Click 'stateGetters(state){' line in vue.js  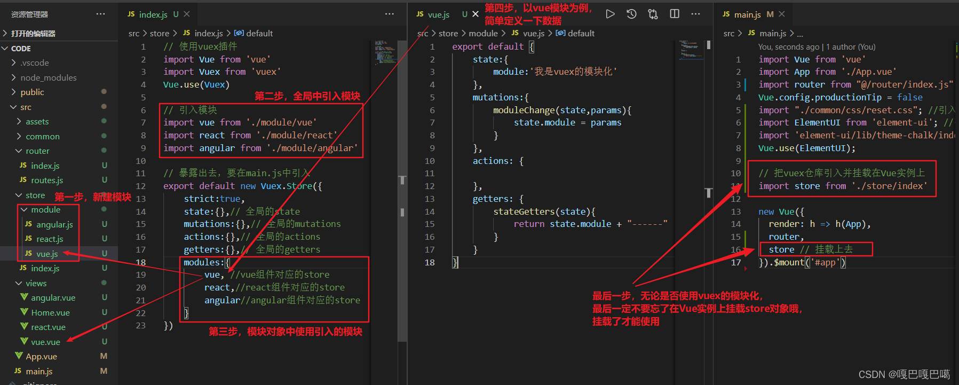544,211
